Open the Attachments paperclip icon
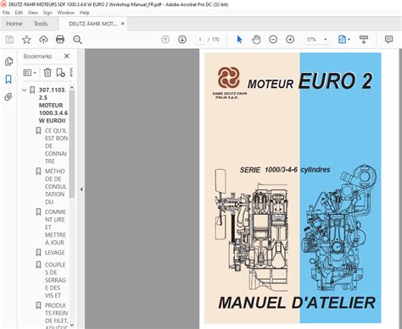 coord(8,97)
